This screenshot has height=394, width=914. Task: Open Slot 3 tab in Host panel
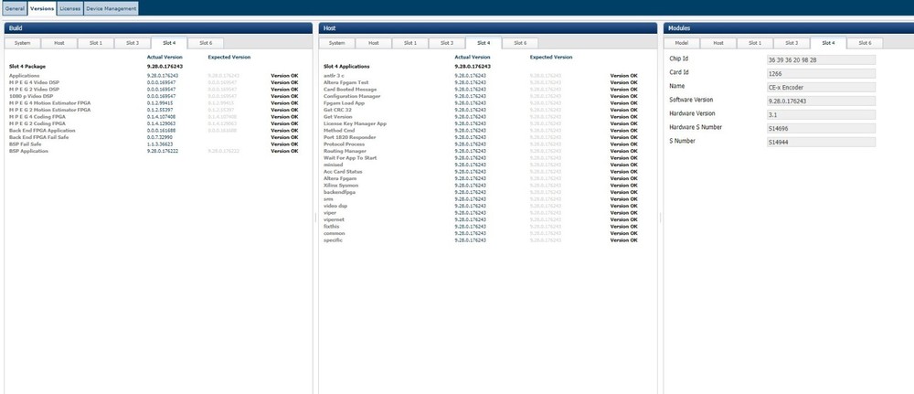(x=447, y=43)
